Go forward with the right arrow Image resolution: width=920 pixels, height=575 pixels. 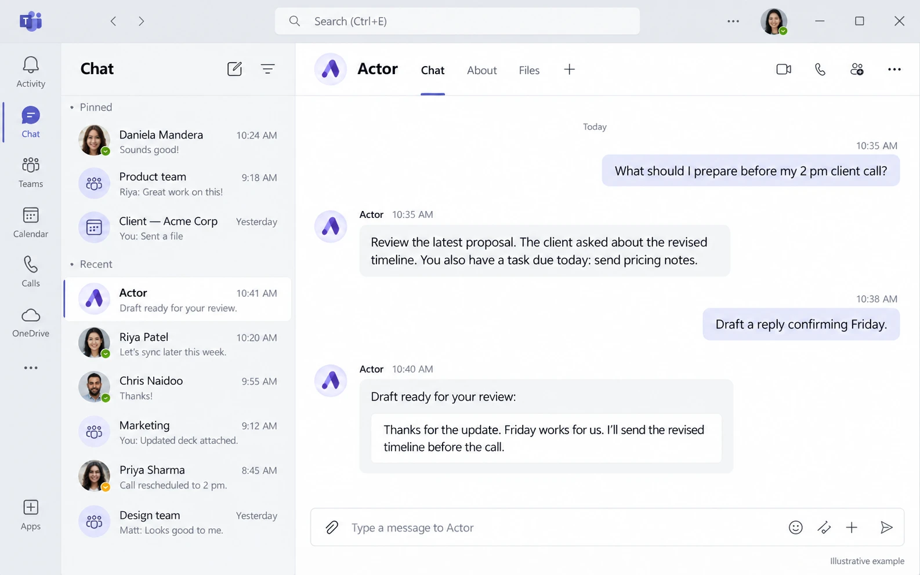click(x=141, y=21)
